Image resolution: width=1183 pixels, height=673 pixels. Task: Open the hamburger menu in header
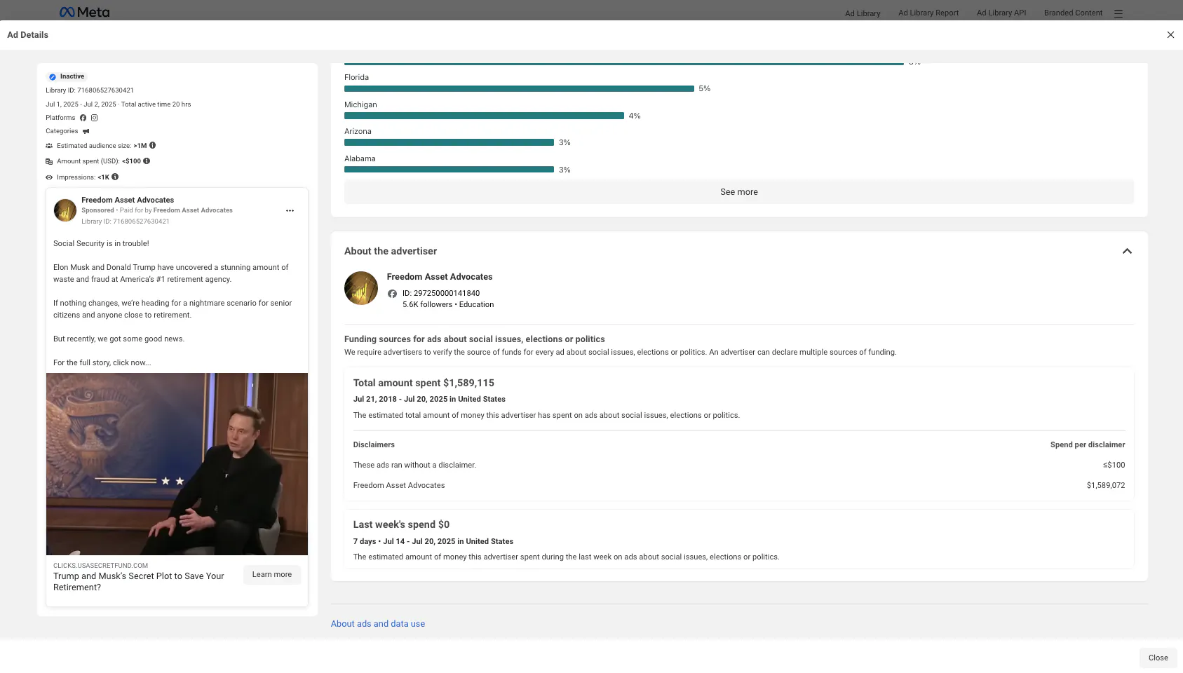(1118, 13)
